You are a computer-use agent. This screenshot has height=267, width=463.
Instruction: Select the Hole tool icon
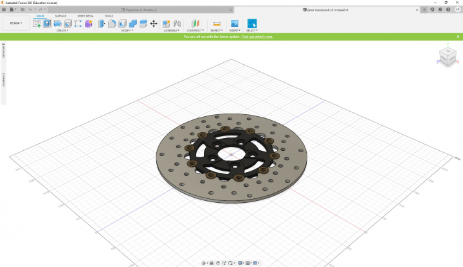point(68,24)
